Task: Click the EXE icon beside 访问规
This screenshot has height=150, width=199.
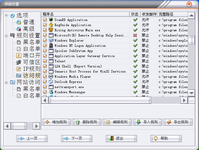Action: coord(19,76)
